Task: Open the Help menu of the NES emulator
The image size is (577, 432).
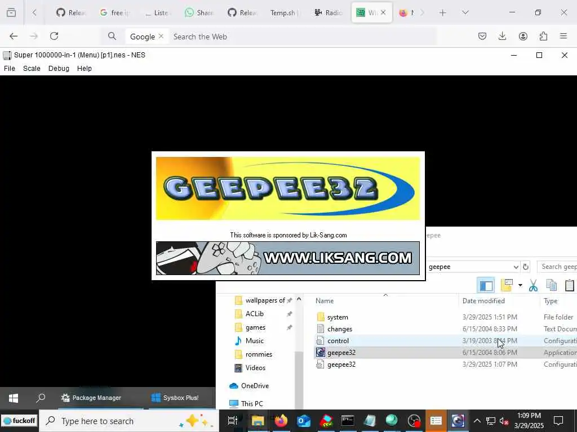Action: (85, 68)
